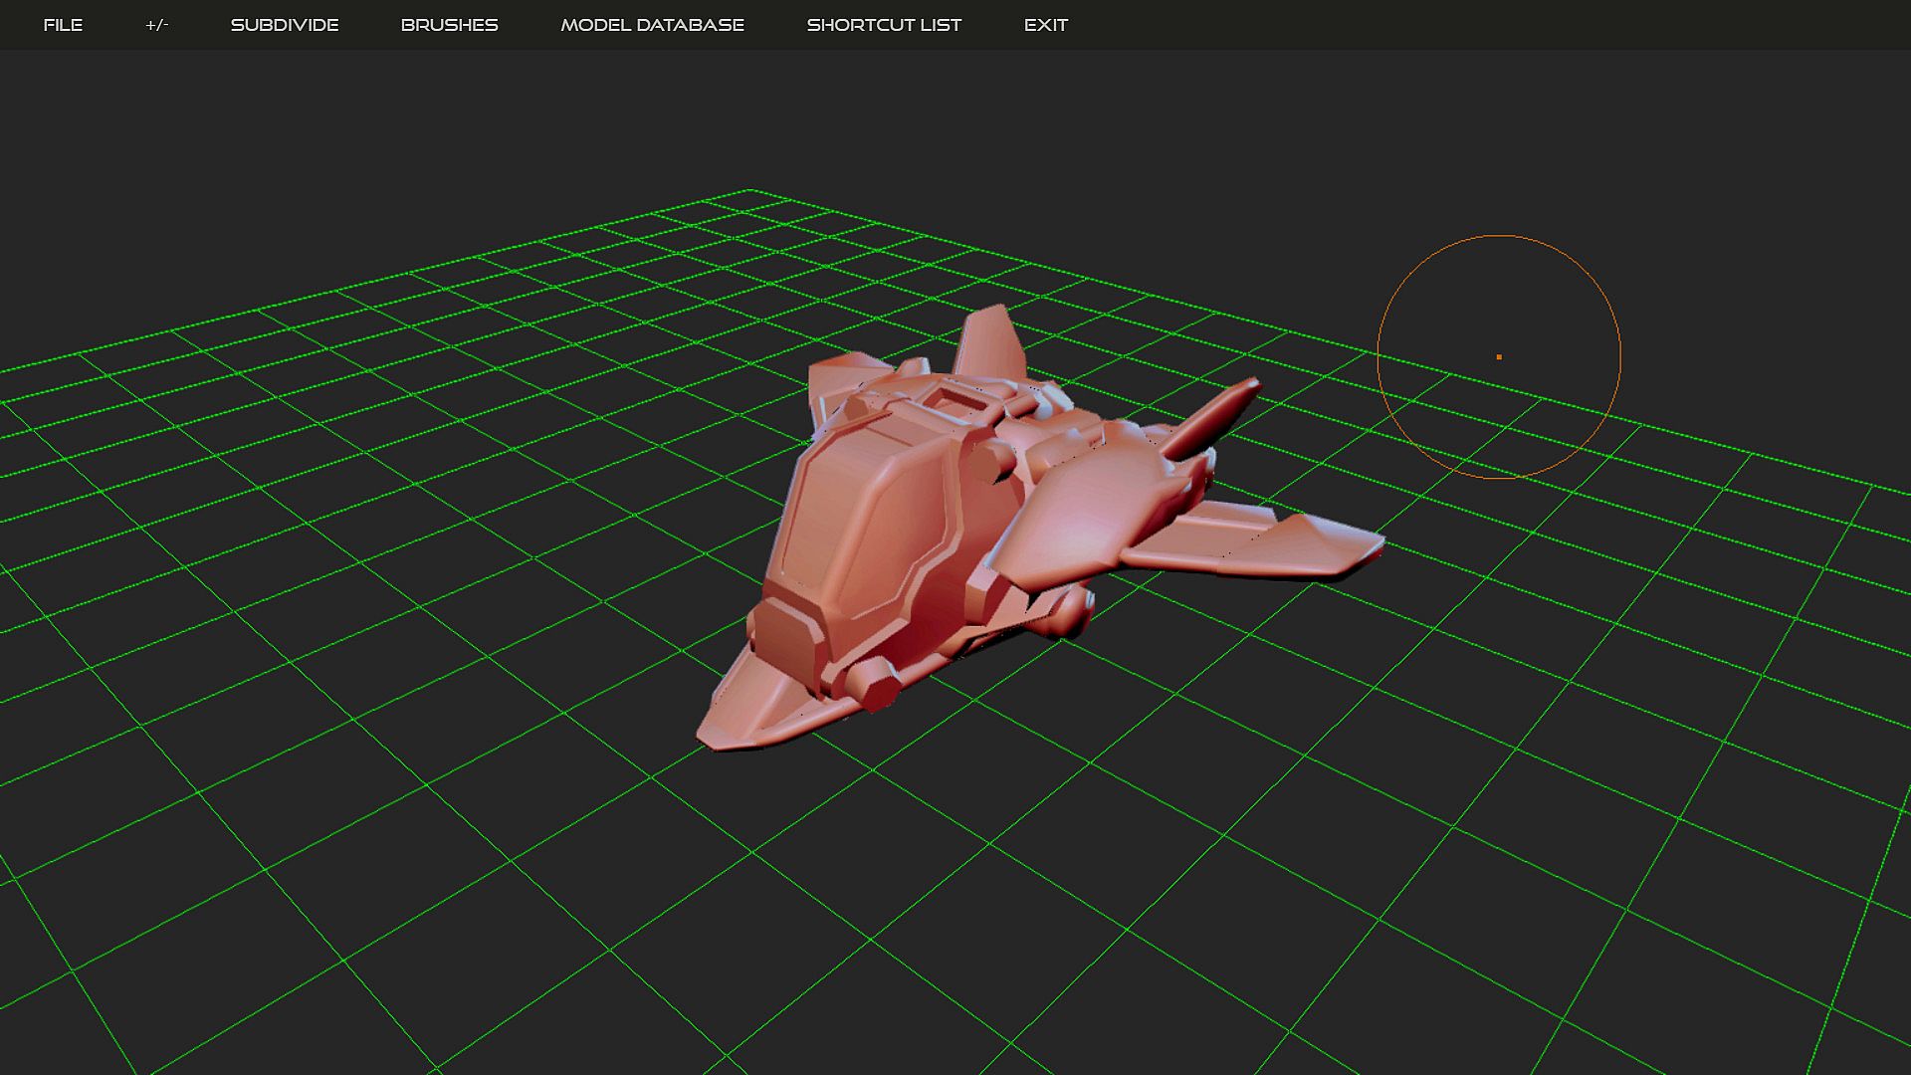Open the FILE menu

[63, 25]
